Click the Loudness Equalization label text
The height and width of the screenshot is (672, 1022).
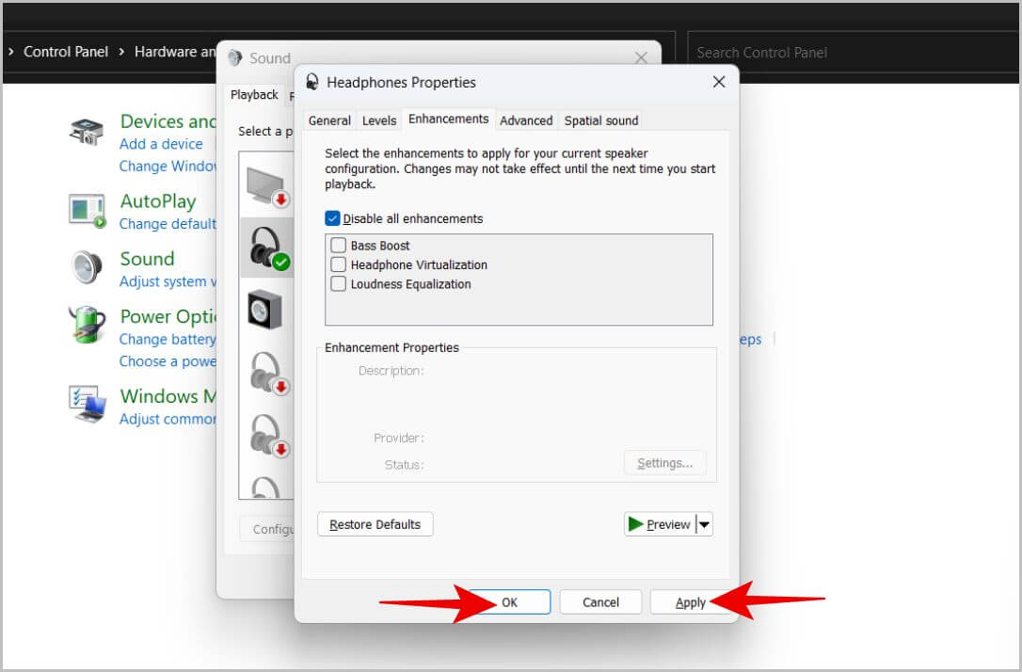410,284
